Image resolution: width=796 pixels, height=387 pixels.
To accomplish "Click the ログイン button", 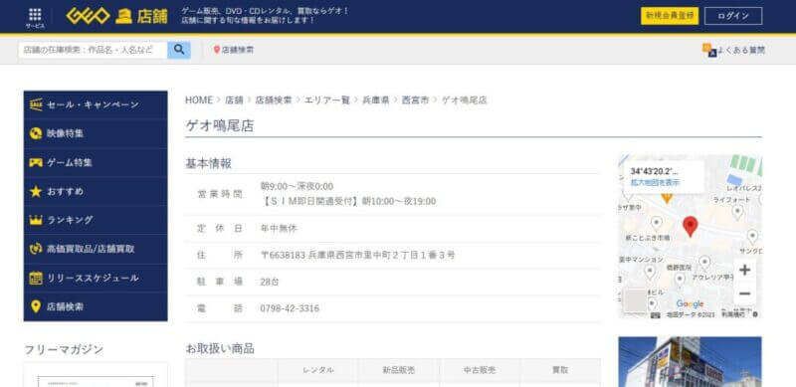I will [x=733, y=16].
